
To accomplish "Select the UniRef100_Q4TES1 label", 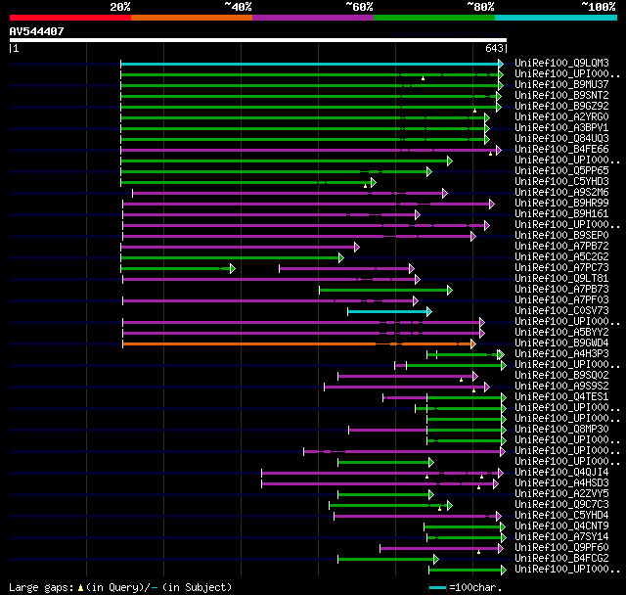I will pyautogui.click(x=561, y=397).
